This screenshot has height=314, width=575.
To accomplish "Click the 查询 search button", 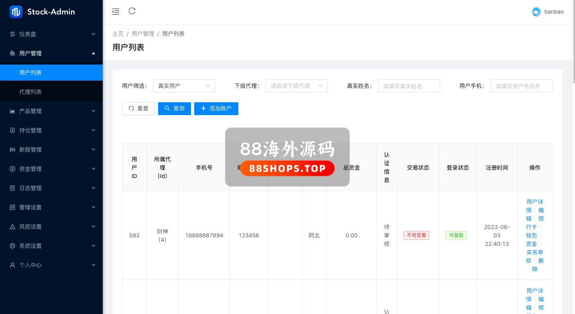I will click(175, 109).
